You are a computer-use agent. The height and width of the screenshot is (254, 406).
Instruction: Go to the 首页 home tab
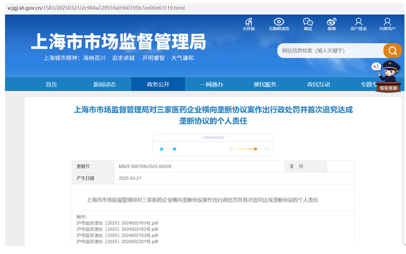(51, 84)
